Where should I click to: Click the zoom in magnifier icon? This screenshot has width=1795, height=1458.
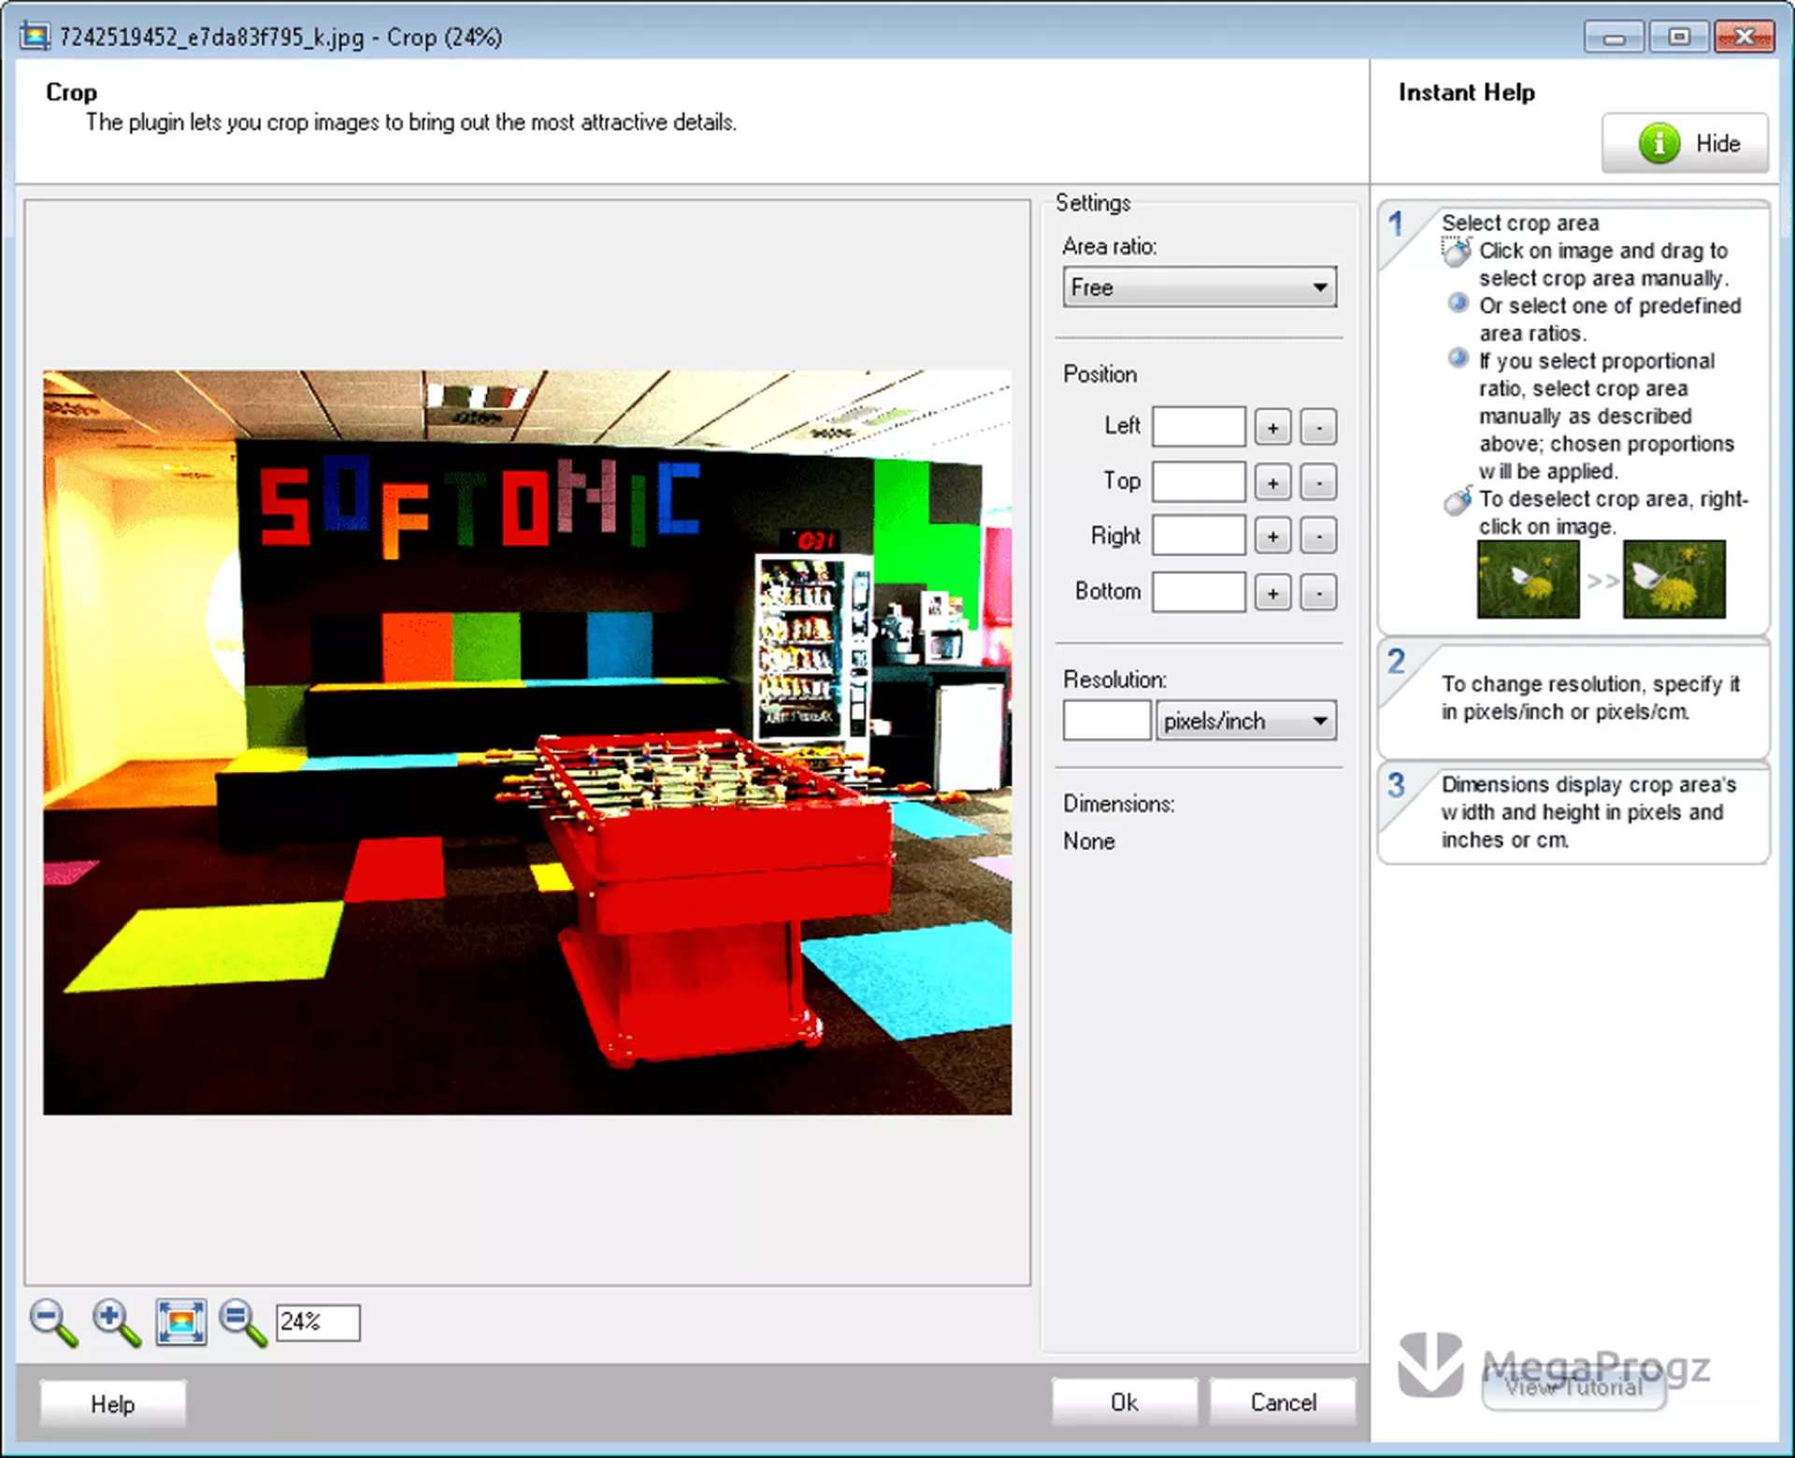(x=117, y=1322)
